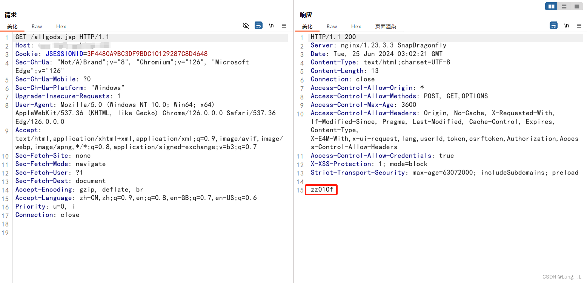Viewport: 587px width, 283px height.
Task: Click the 'Sec-Ch-Ua-Platform: "Windows"' line
Action: [70, 88]
